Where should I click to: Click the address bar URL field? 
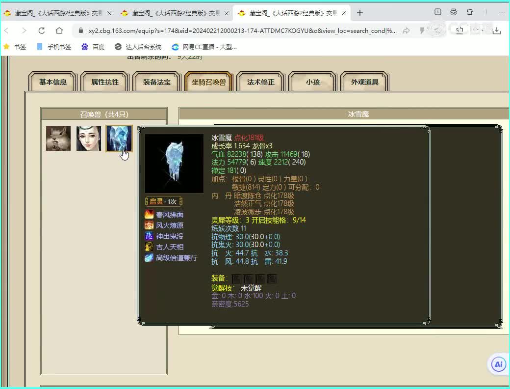point(242,30)
